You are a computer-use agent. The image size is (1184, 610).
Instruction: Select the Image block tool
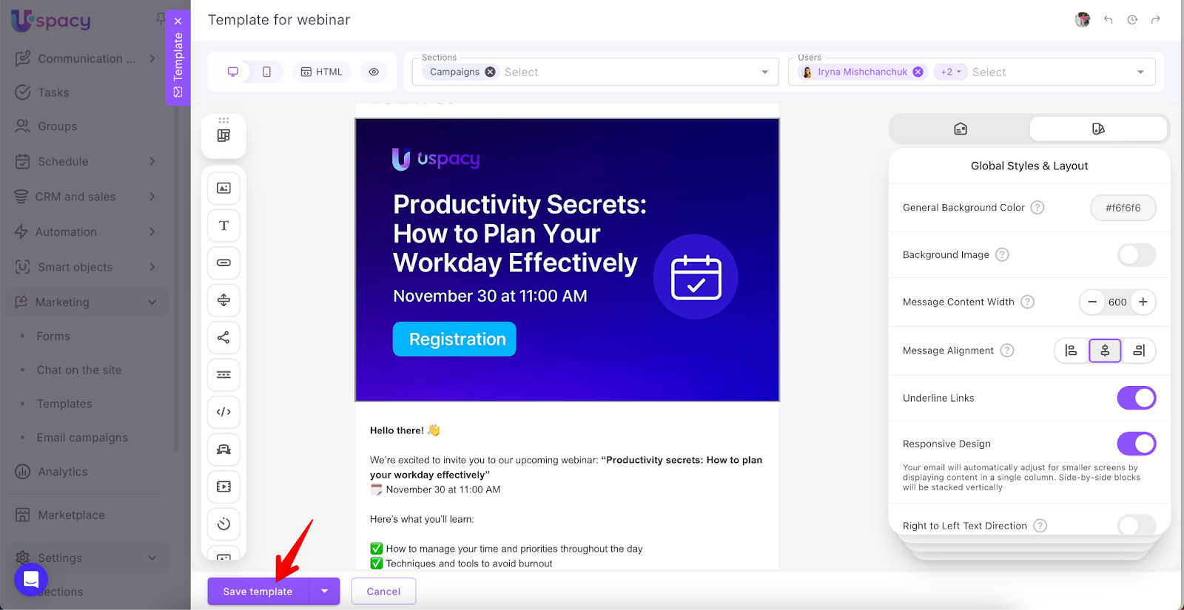point(223,188)
